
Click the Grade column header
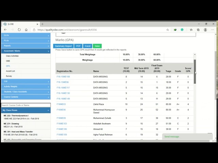tap(178, 71)
